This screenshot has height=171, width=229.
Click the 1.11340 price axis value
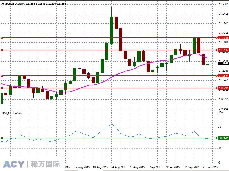(x=224, y=71)
